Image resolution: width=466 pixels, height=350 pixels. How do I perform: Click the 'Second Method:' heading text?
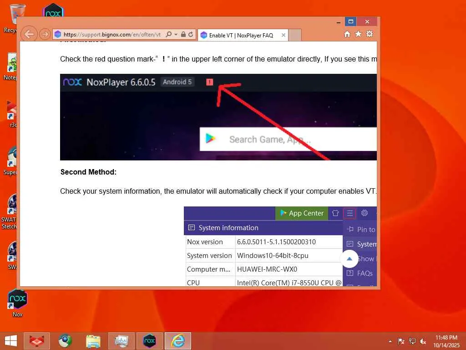tap(89, 172)
